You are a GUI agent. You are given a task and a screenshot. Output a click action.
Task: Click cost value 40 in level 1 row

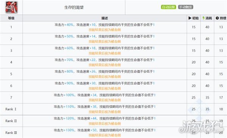[207, 27]
